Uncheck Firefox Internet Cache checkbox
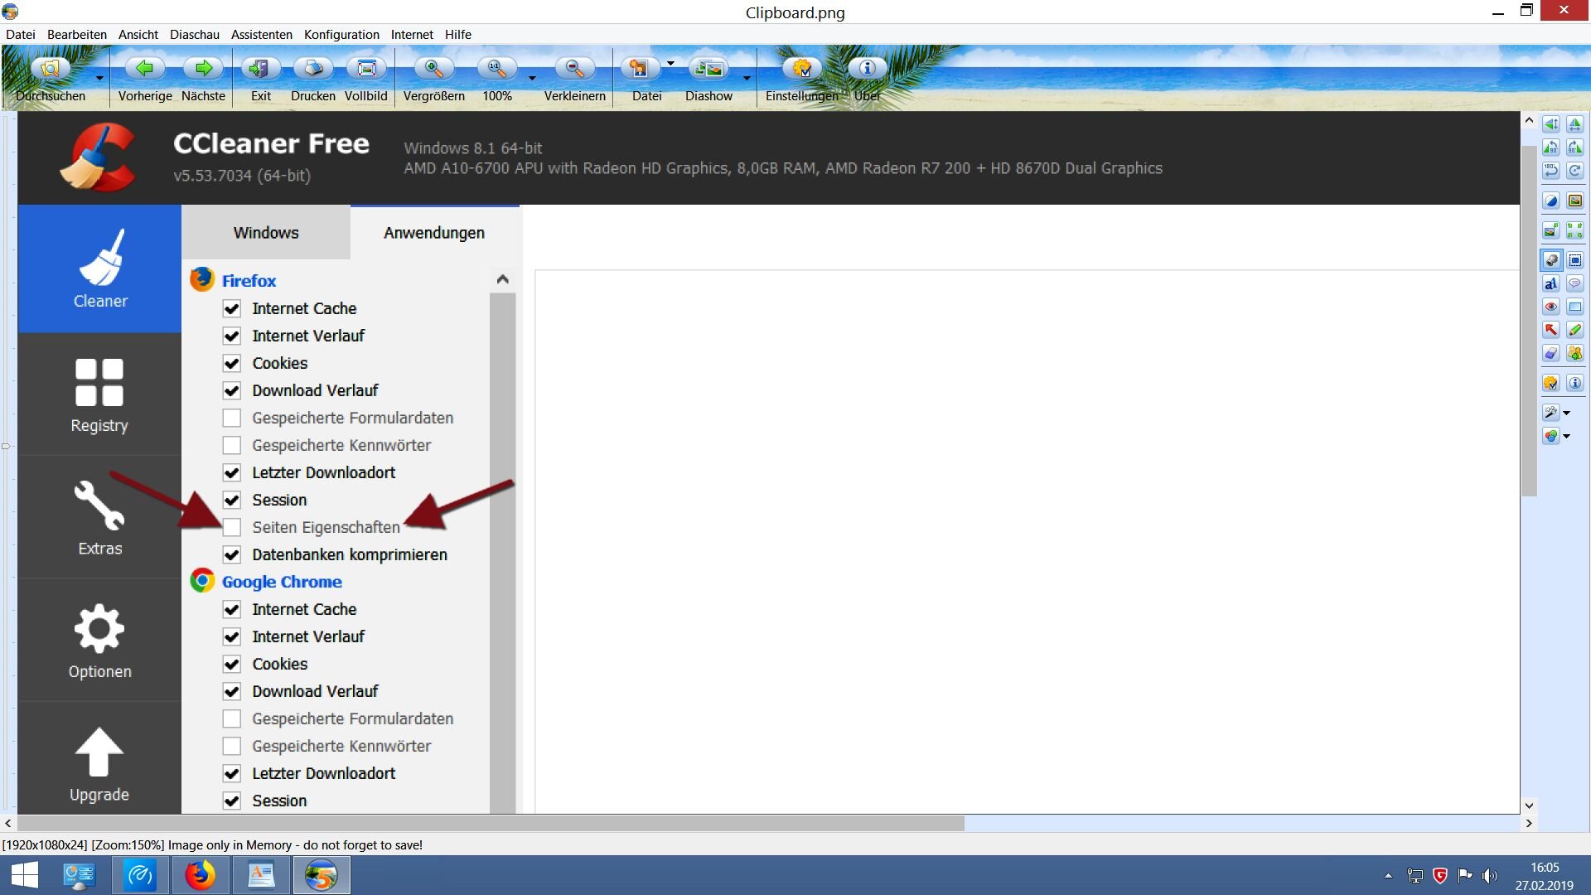The width and height of the screenshot is (1591, 895). (232, 309)
